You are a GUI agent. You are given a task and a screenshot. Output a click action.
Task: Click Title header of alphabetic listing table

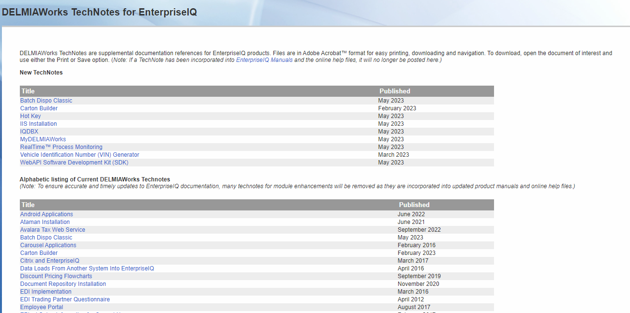pos(28,205)
